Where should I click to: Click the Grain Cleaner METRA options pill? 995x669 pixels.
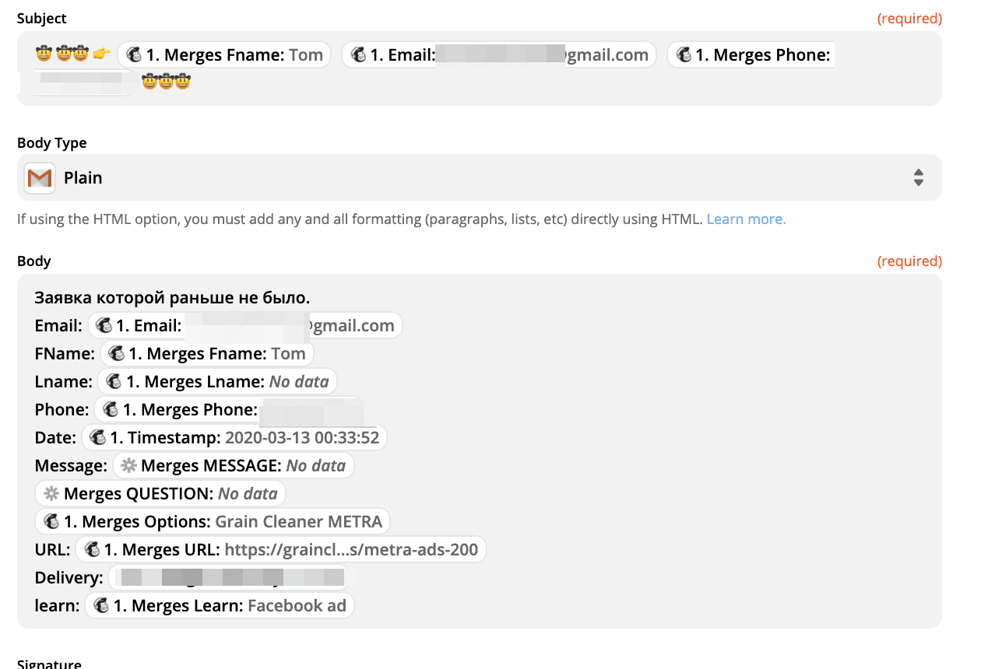pos(213,522)
